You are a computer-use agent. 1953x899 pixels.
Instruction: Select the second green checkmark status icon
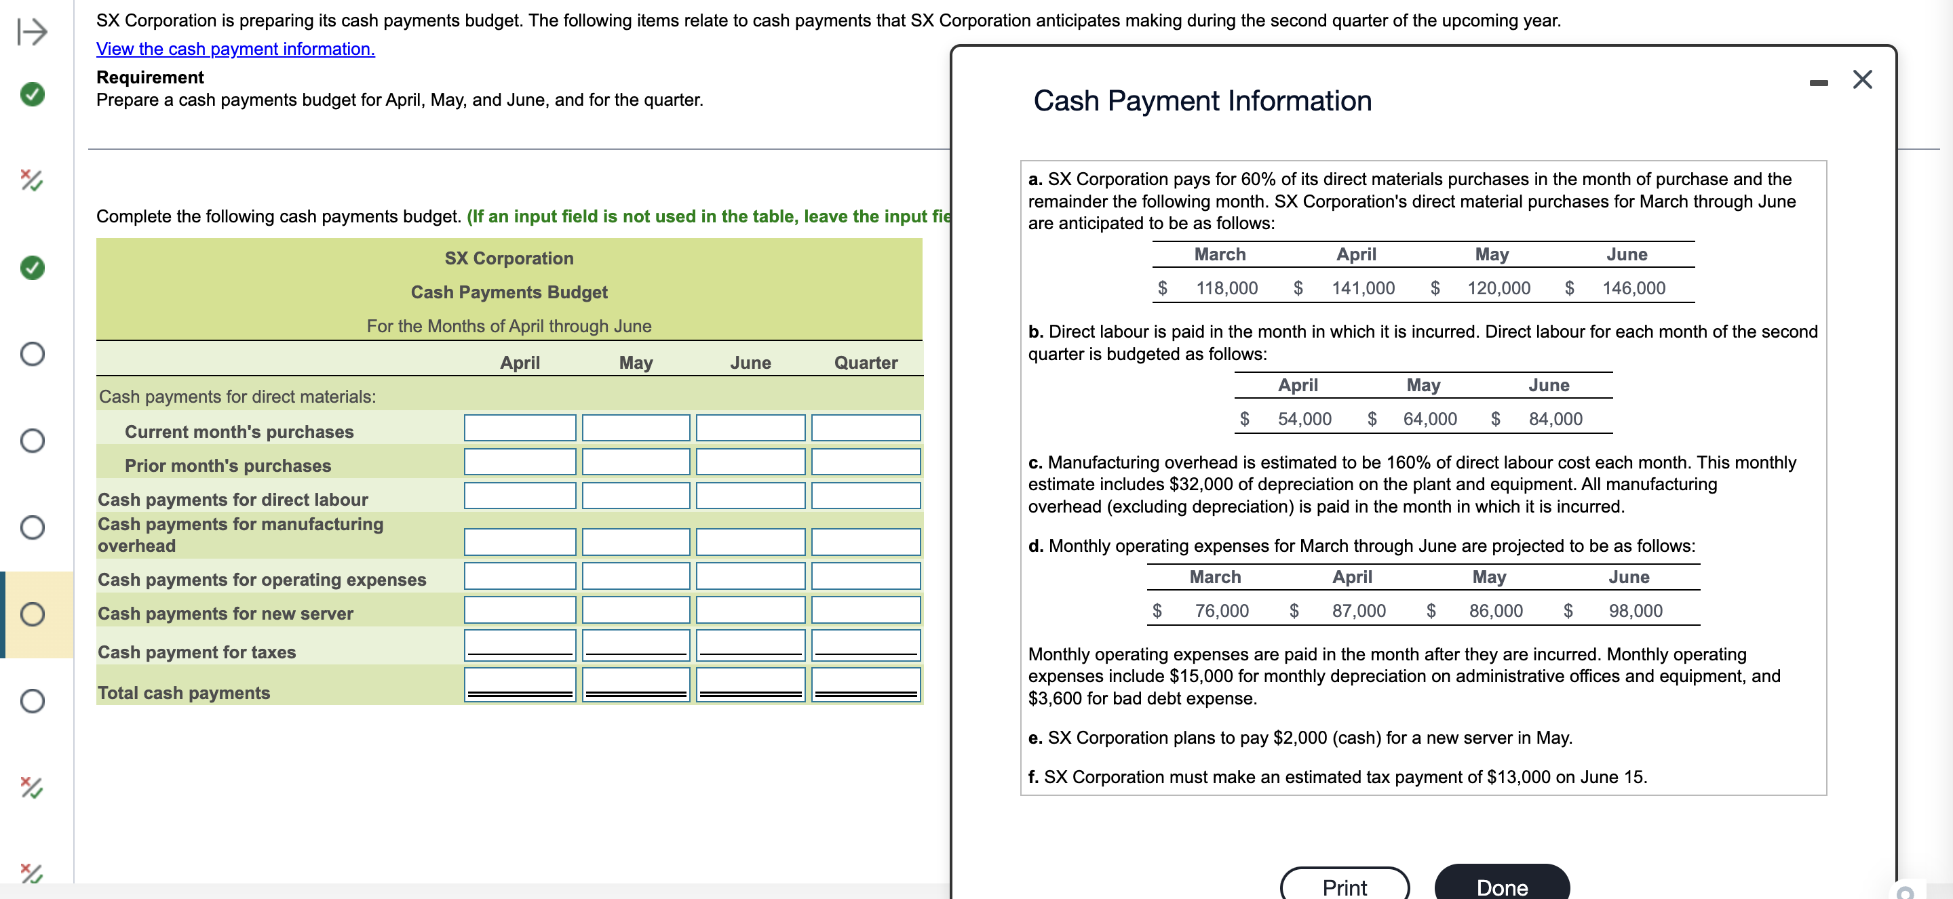32,268
